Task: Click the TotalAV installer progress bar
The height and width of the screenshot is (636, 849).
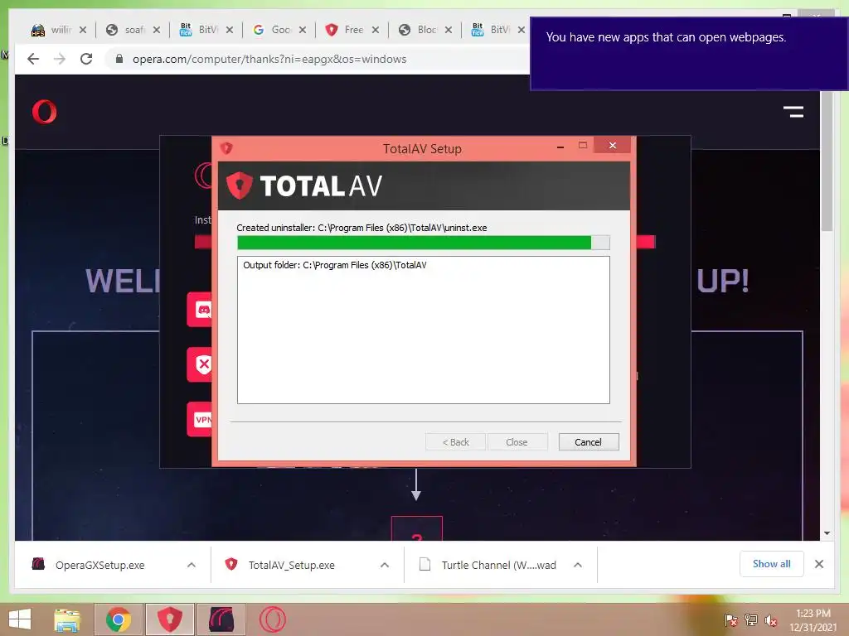Action: (x=424, y=243)
